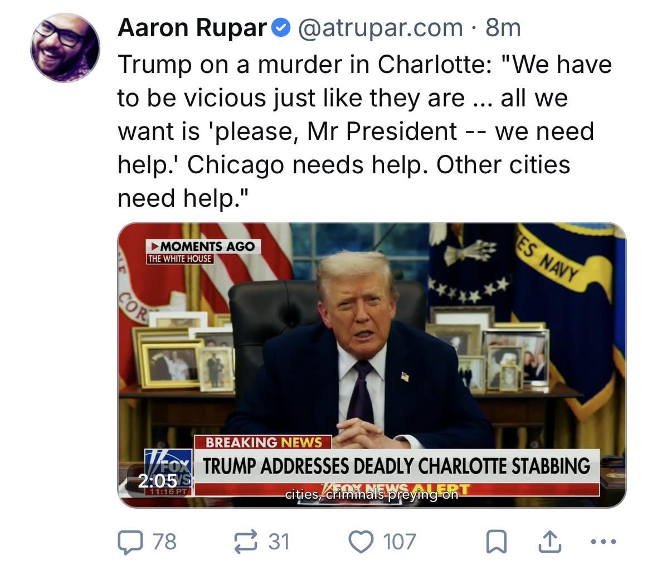Bookmark this post with the bookmark icon

click(497, 542)
